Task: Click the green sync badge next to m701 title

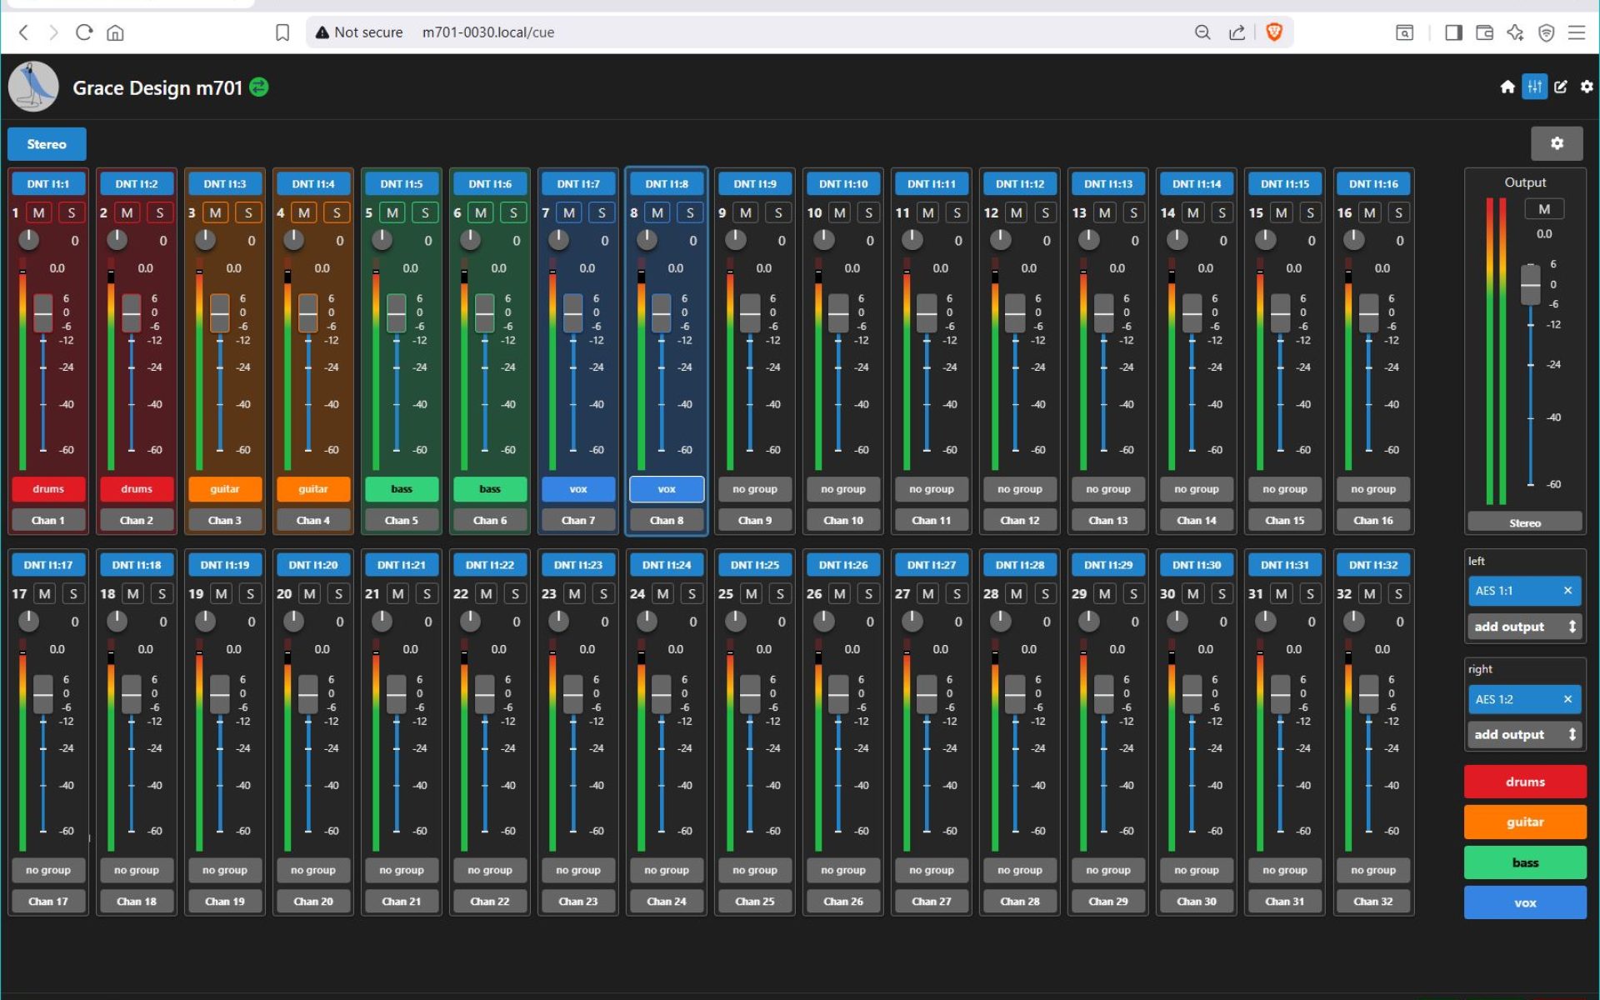Action: point(258,87)
